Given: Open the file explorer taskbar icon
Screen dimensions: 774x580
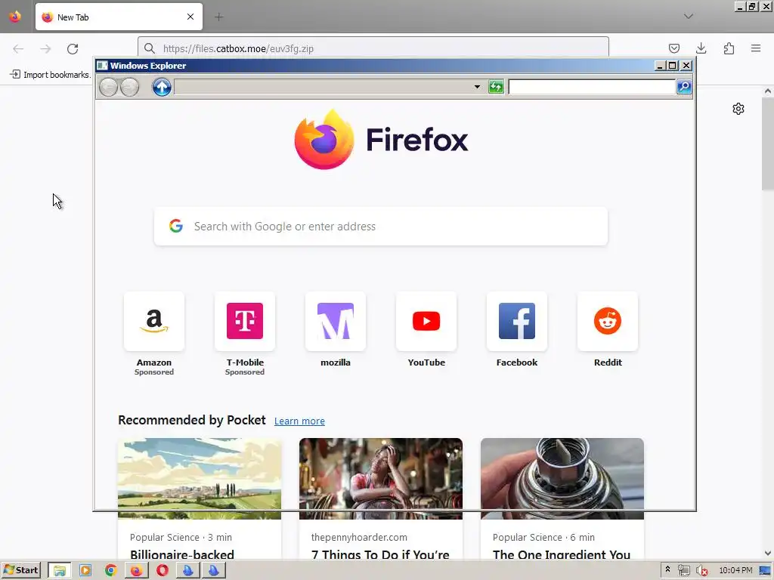Looking at the screenshot, I should click(60, 571).
